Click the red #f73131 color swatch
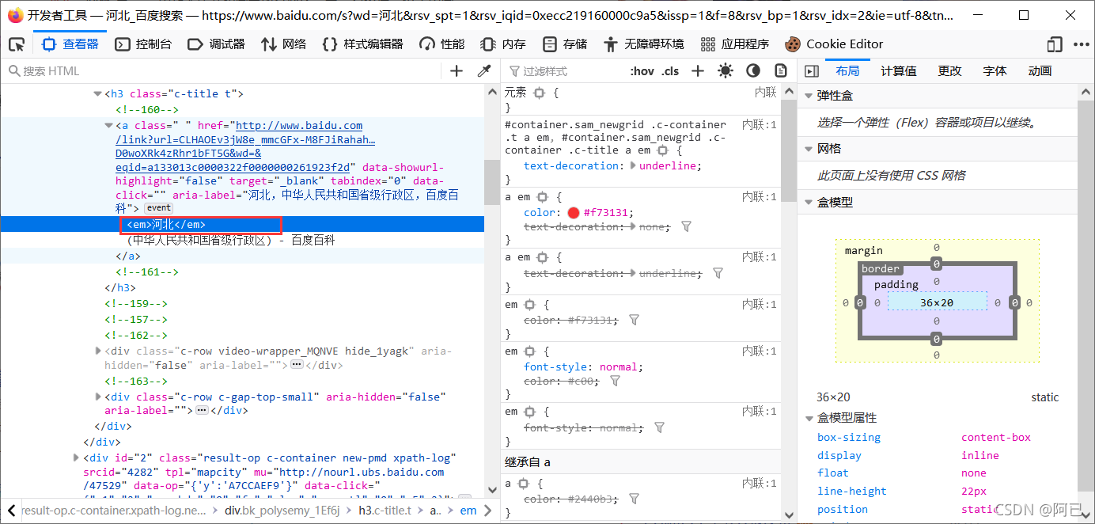Viewport: 1095px width, 524px height. [574, 212]
